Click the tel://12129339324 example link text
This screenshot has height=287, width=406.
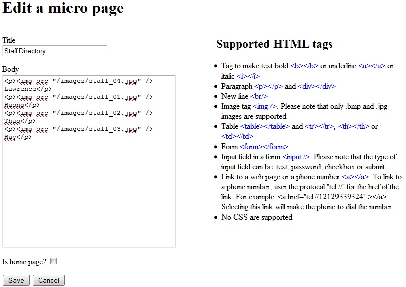[x=333, y=197]
